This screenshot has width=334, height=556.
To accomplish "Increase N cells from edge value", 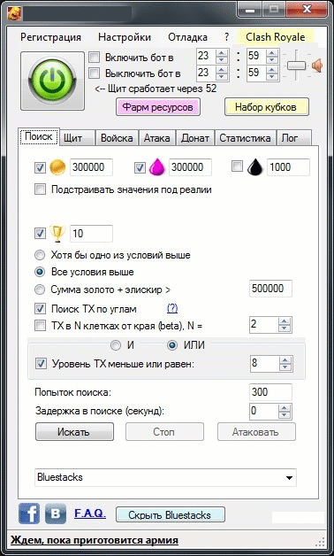I will (285, 321).
